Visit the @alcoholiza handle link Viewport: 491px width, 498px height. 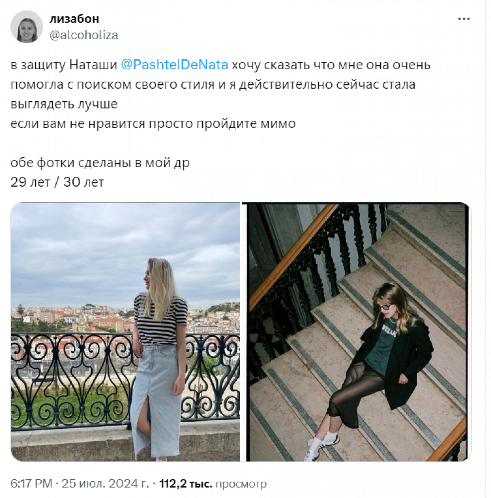pyautogui.click(x=84, y=35)
